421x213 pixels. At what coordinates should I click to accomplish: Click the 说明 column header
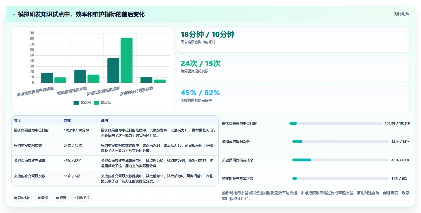pos(105,120)
